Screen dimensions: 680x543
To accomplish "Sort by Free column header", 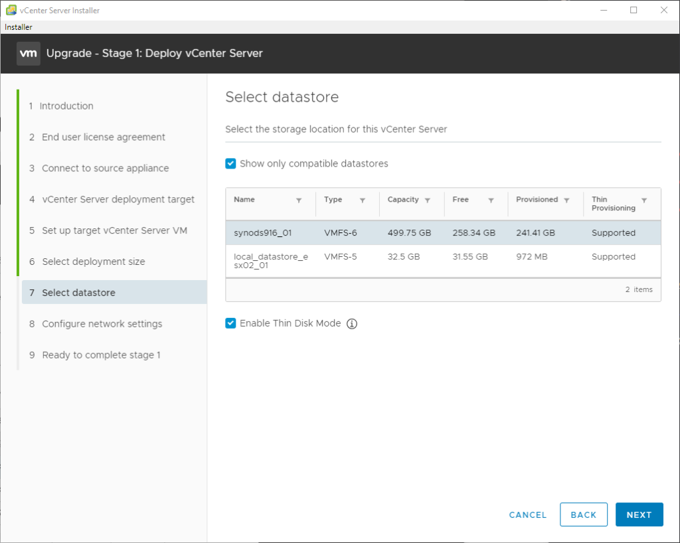I will [461, 199].
